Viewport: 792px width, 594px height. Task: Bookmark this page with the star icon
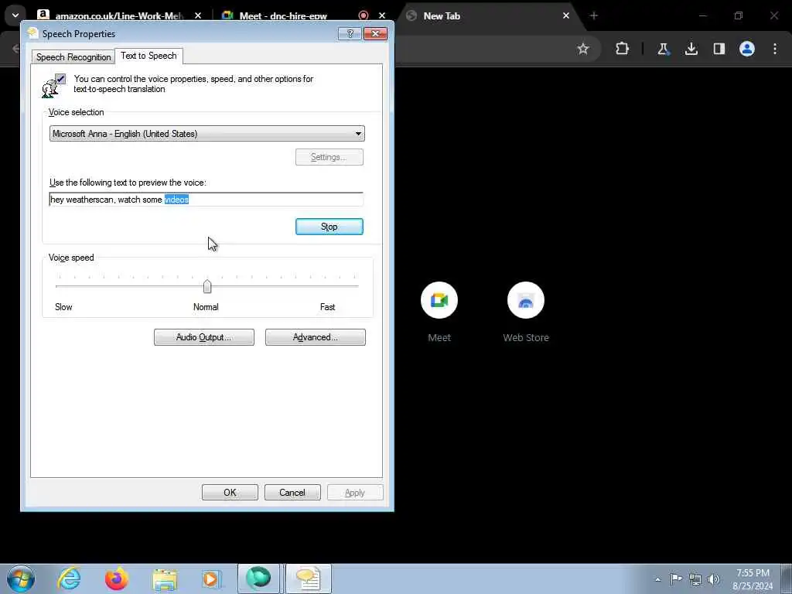[x=583, y=49]
